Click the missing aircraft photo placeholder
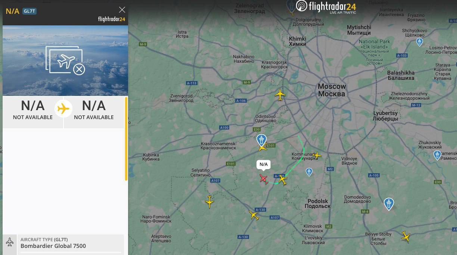The width and height of the screenshot is (457, 255). coord(65,60)
